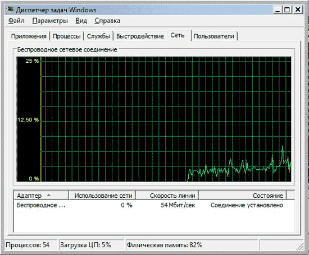Open the Файл menu
This screenshot has width=309, height=255.
tap(16, 21)
